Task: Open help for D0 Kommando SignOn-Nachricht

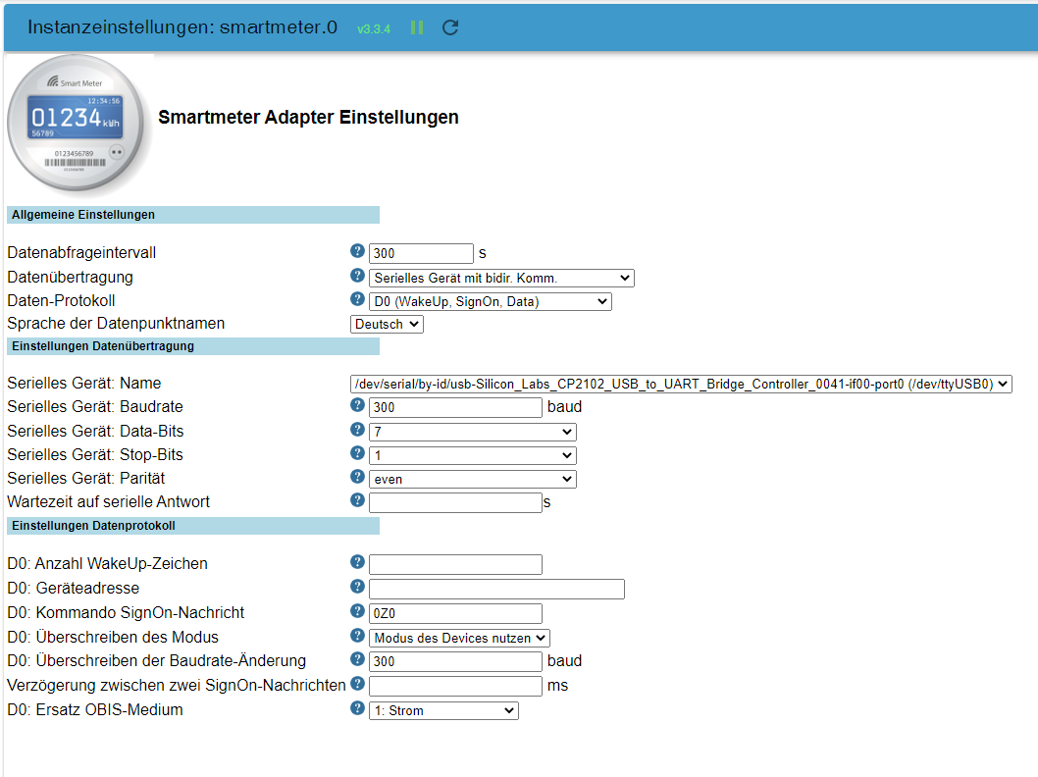Action: point(357,611)
